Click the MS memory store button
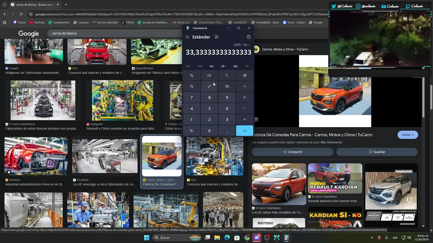The height and width of the screenshot is (243, 433). click(x=235, y=66)
